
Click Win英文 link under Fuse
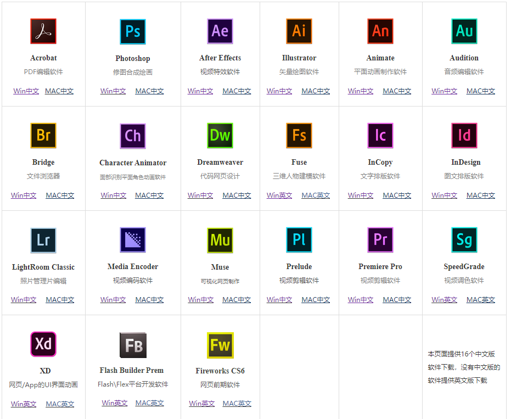[x=279, y=195]
